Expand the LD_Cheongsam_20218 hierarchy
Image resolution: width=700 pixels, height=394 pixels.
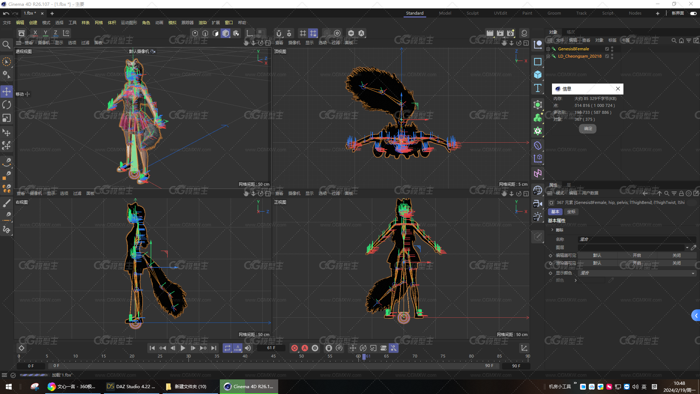548,56
